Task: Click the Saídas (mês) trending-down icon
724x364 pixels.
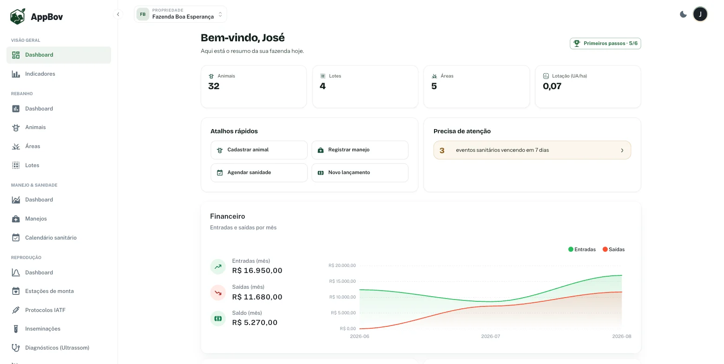Action: (218, 292)
